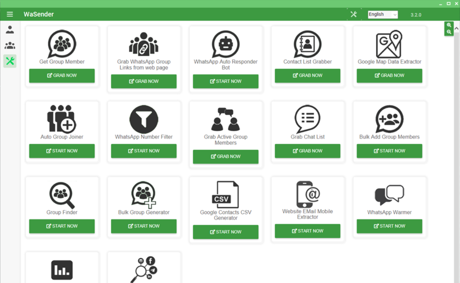This screenshot has width=460, height=283.
Task: Open the group users sidebar icon
Action: (10, 45)
